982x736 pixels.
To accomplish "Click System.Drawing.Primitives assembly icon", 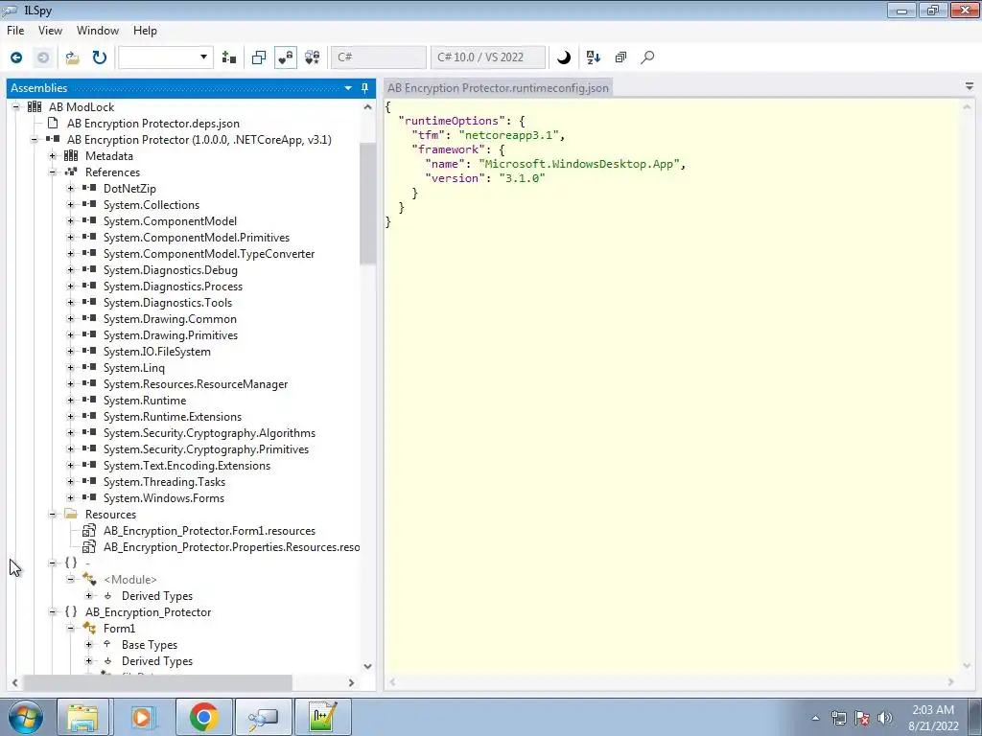I will (89, 334).
